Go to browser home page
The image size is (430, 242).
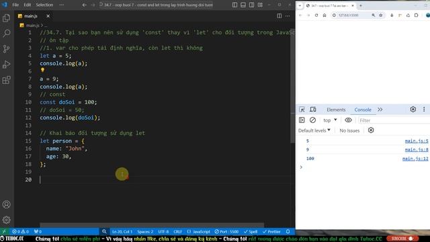pos(325,15)
